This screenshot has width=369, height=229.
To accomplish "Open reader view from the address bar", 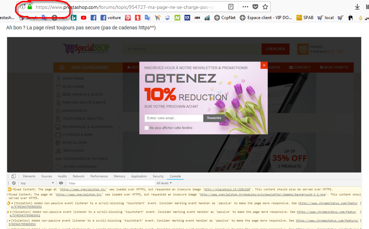I will [x=231, y=7].
